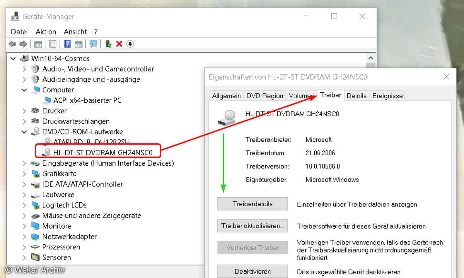Screen dimensions: 464x278
Task: Select the Win10-64-Cosmos computer root icon
Action: coord(24,59)
